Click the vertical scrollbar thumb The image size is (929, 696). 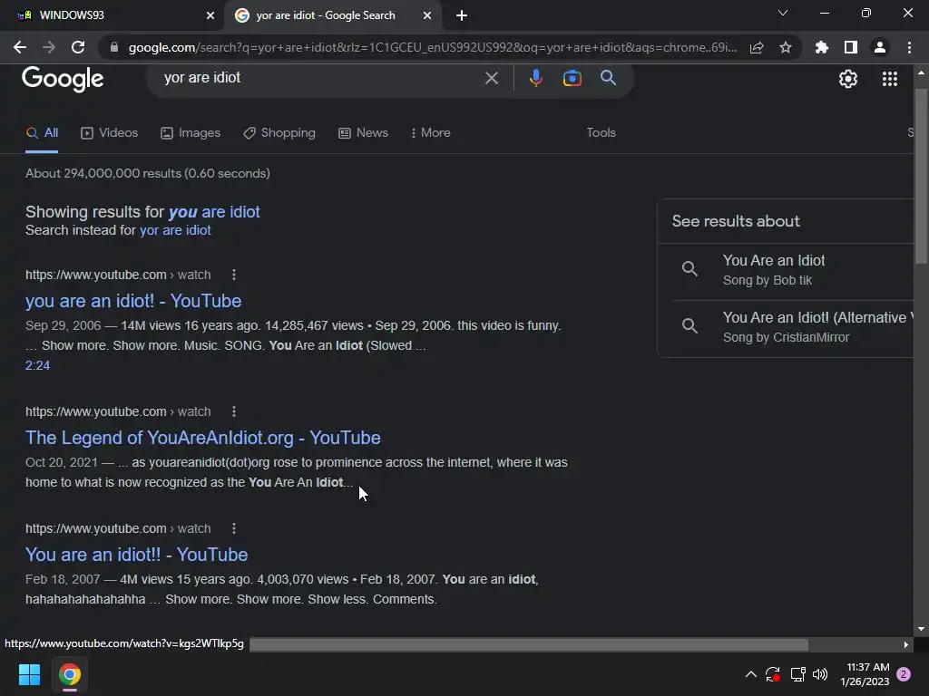point(921,176)
